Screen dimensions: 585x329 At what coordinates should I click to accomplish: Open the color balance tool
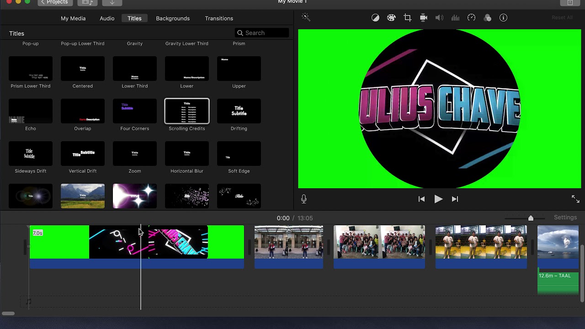tap(375, 18)
